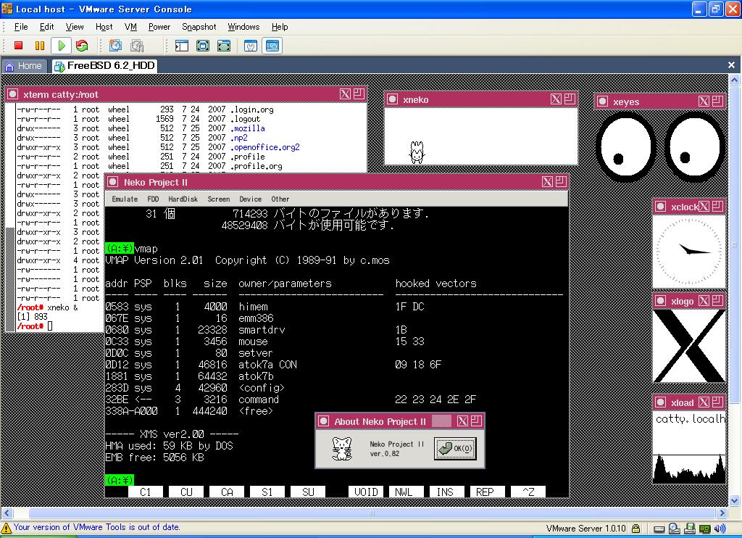
Task: Select the FreeBSD 6.2_HDD tab
Action: coord(104,65)
